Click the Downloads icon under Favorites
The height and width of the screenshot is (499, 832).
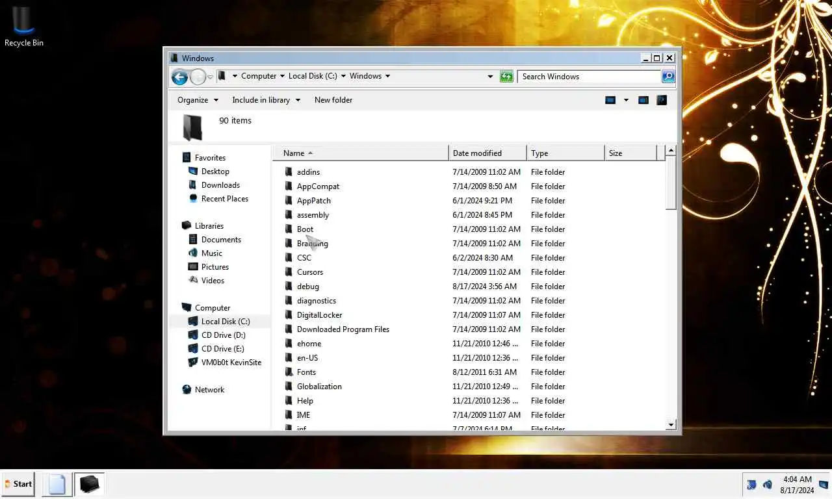click(x=193, y=185)
